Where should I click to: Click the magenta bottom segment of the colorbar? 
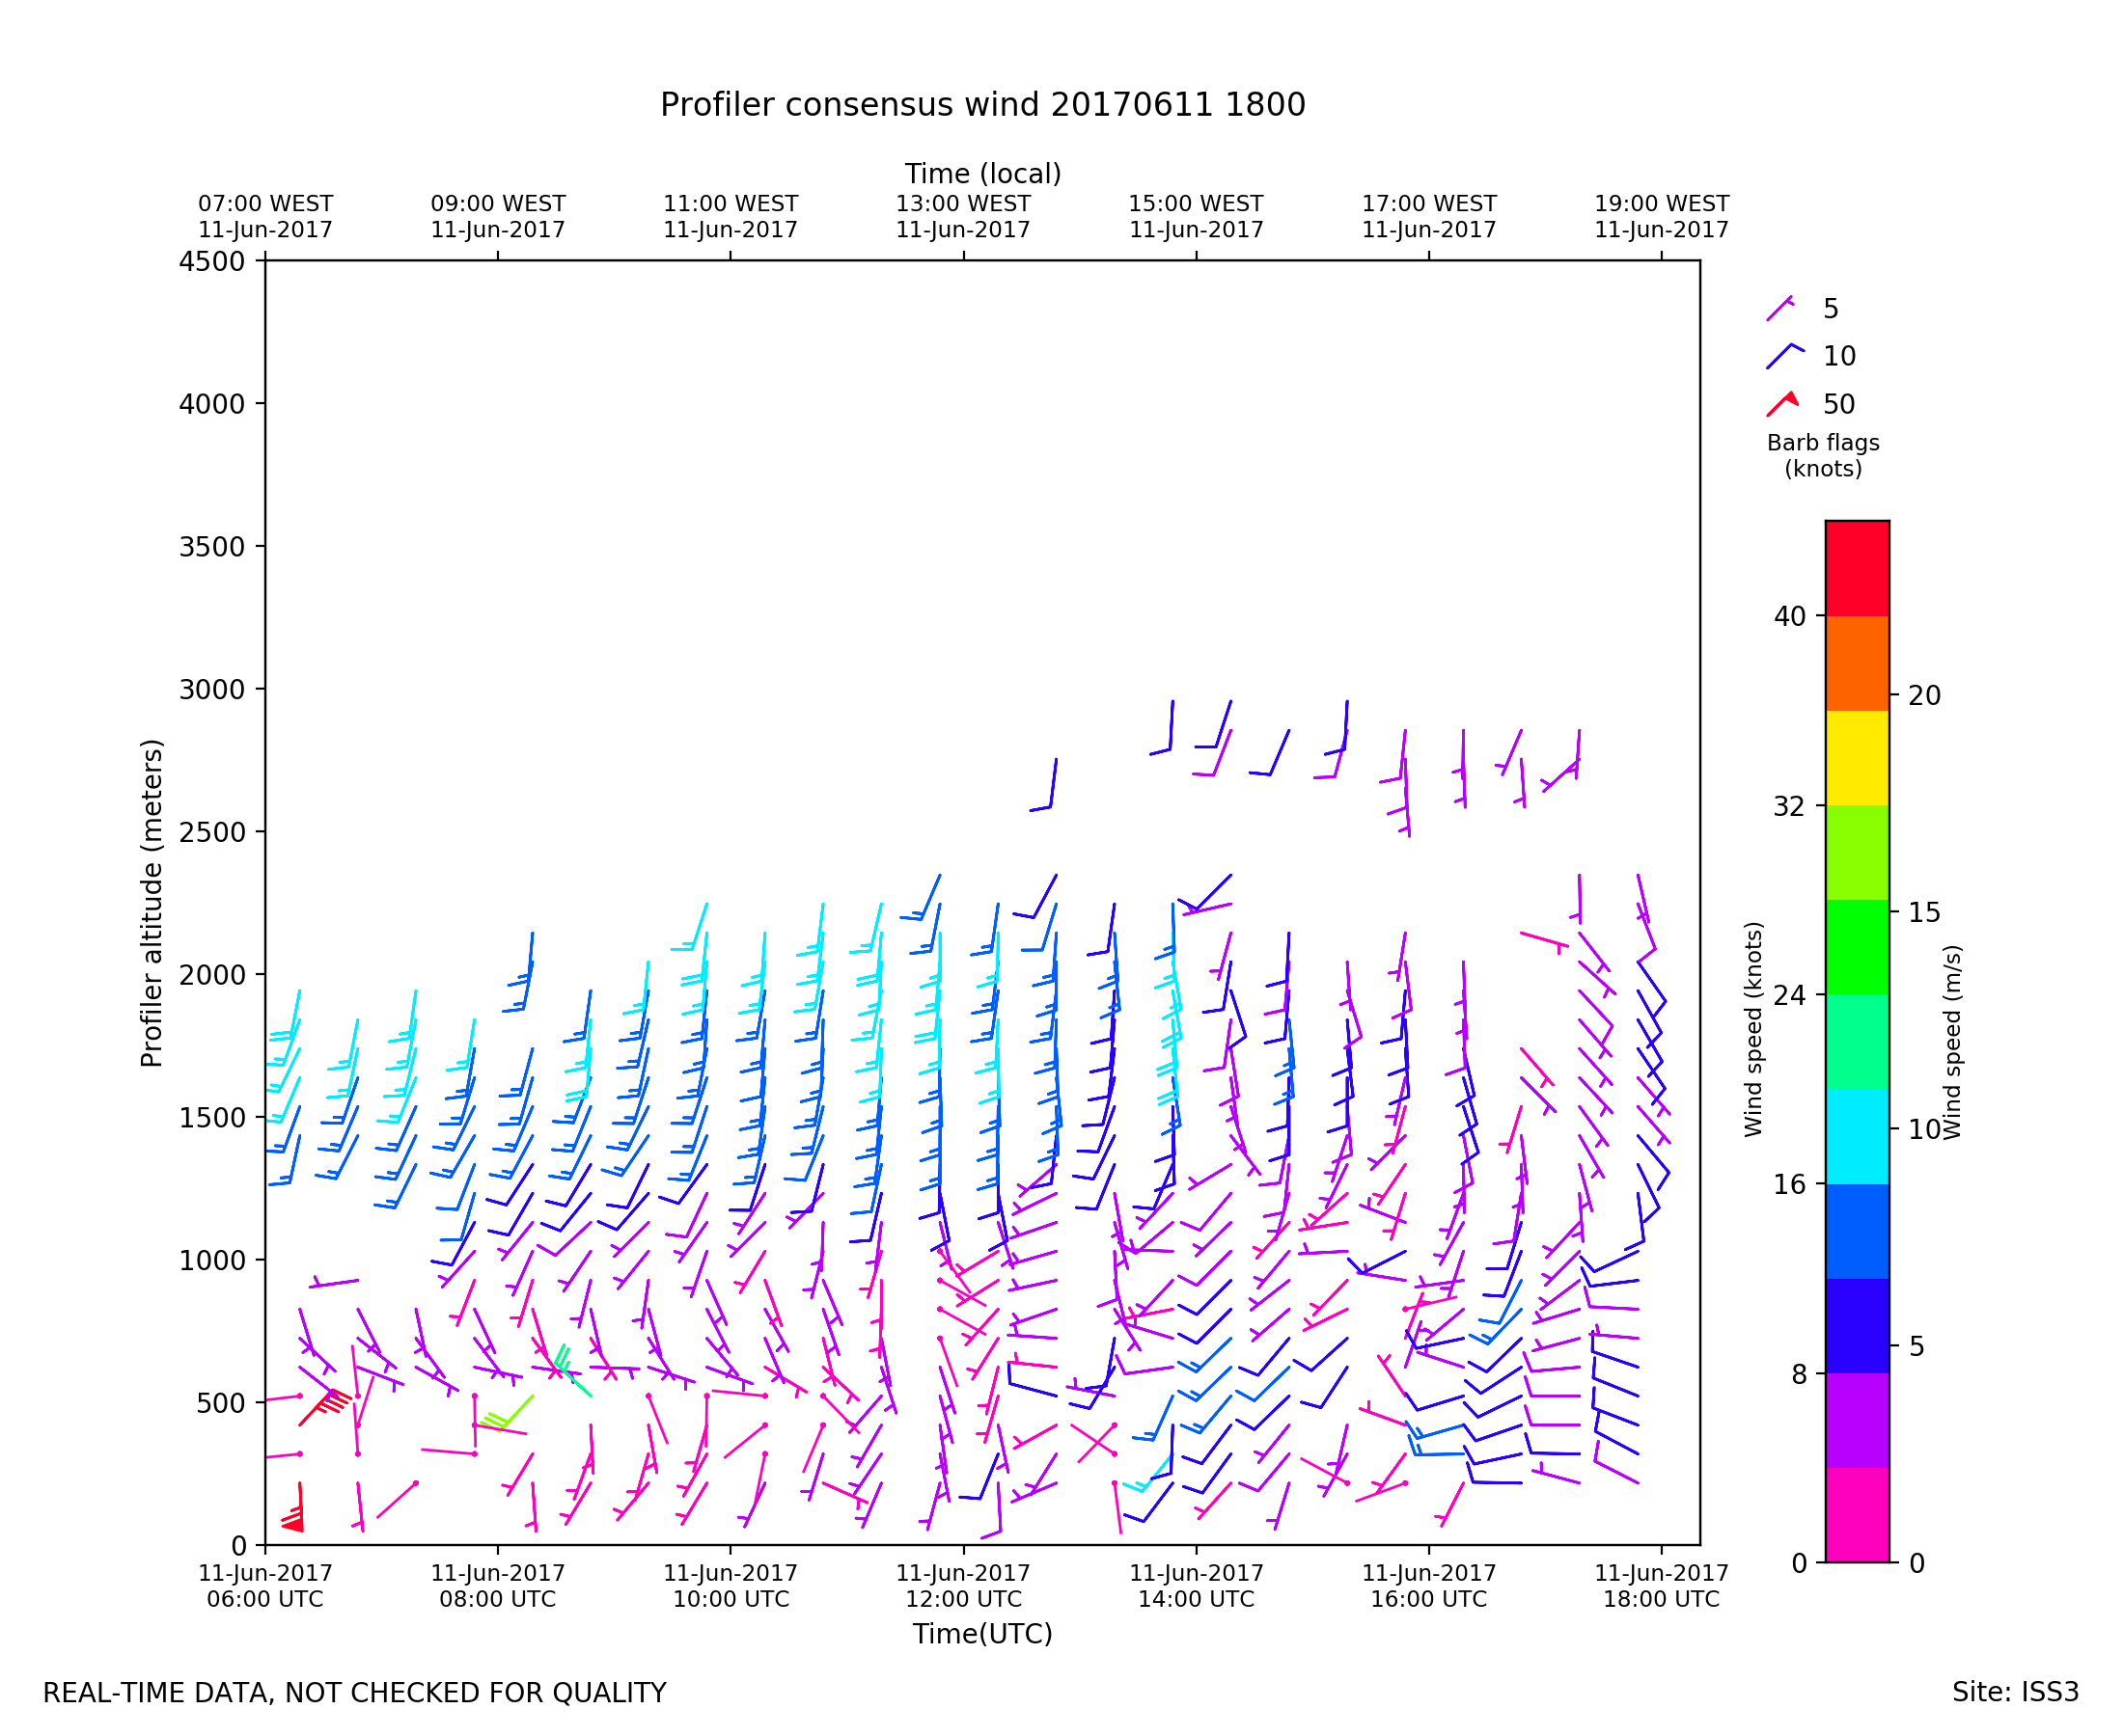point(1857,1514)
